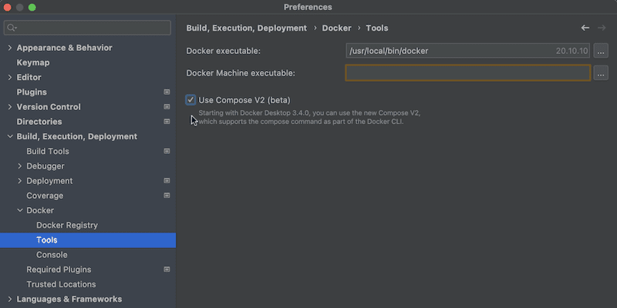The height and width of the screenshot is (308, 617).
Task: Open Docker Registry settings page
Action: (x=67, y=225)
